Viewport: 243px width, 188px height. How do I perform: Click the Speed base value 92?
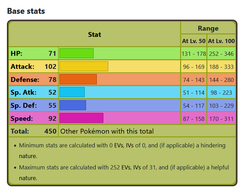coord(53,118)
